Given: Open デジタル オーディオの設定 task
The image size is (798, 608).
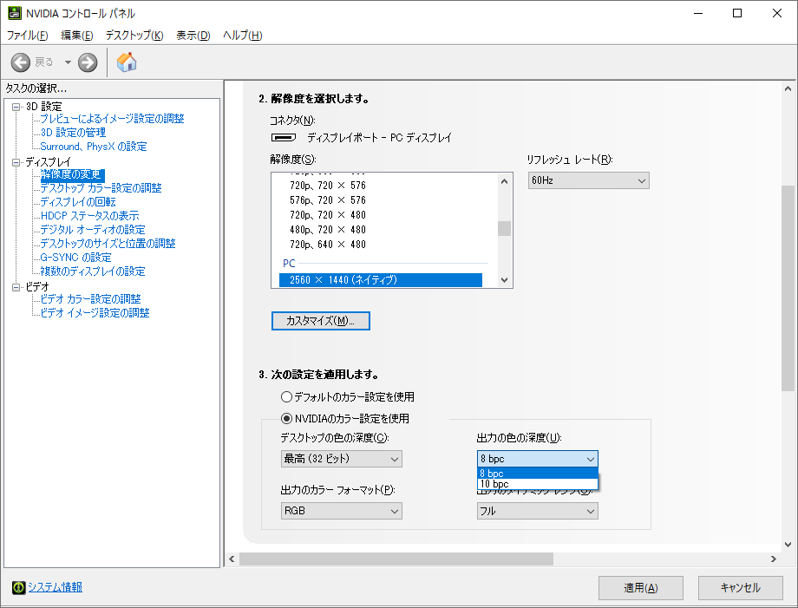Looking at the screenshot, I should pos(93,230).
